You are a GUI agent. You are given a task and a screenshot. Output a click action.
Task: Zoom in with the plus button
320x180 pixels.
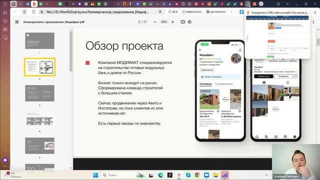click(172, 22)
